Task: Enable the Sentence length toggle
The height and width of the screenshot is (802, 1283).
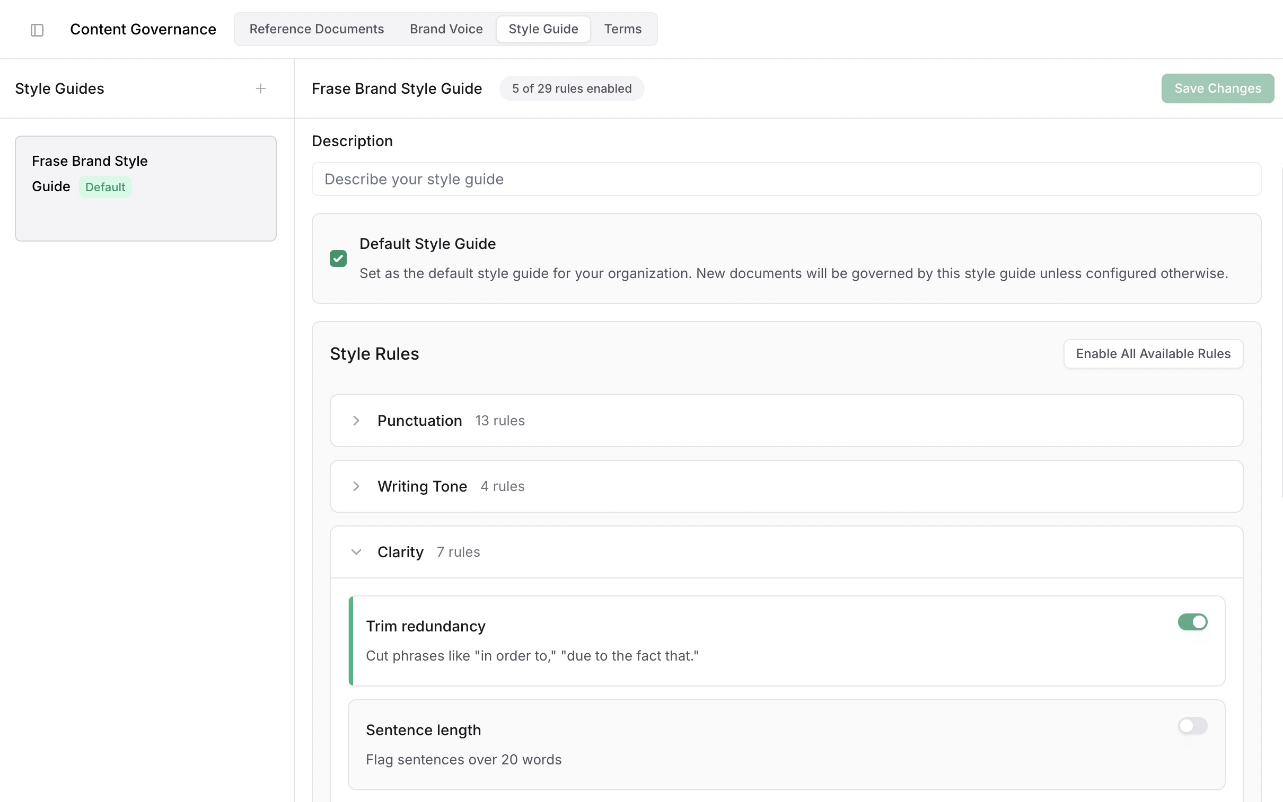Action: [x=1192, y=726]
